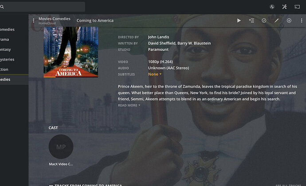Open the more options menu on the right
The width and height of the screenshot is (306, 186).
click(x=302, y=20)
